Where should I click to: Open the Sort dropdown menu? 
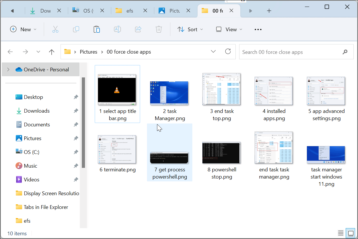coord(190,29)
